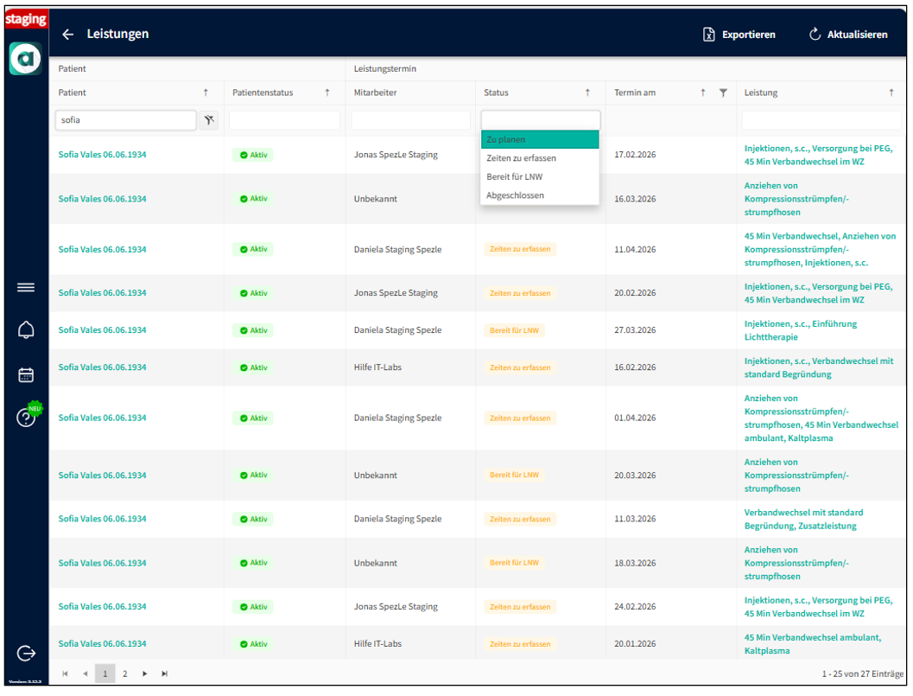Select 'Bereit für LNW' dropdown option
The width and height of the screenshot is (913, 696).
pyautogui.click(x=539, y=176)
